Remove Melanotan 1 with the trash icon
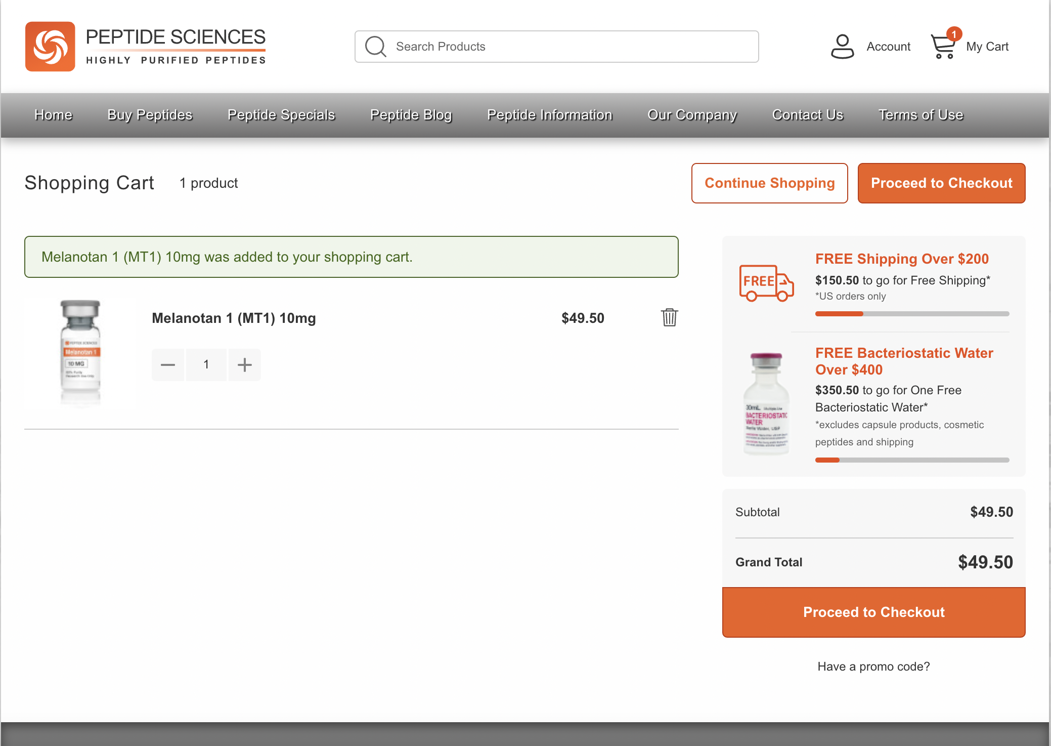 point(669,317)
